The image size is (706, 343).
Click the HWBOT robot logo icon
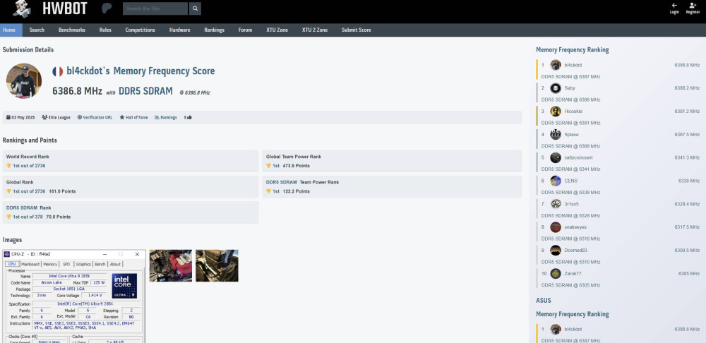(22, 8)
